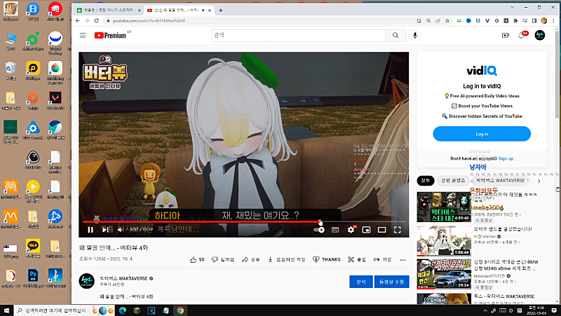Select the second related-filter chip
Image resolution: width=561 pixels, height=316 pixels.
point(453,181)
